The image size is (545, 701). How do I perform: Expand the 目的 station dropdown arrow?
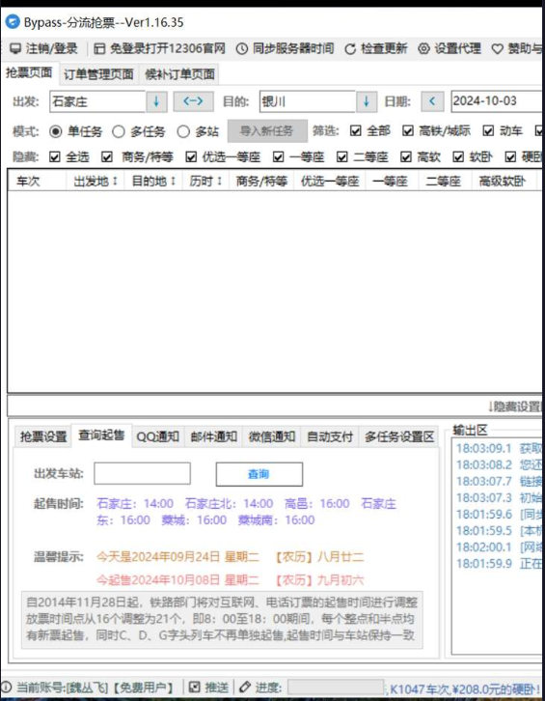click(x=367, y=101)
